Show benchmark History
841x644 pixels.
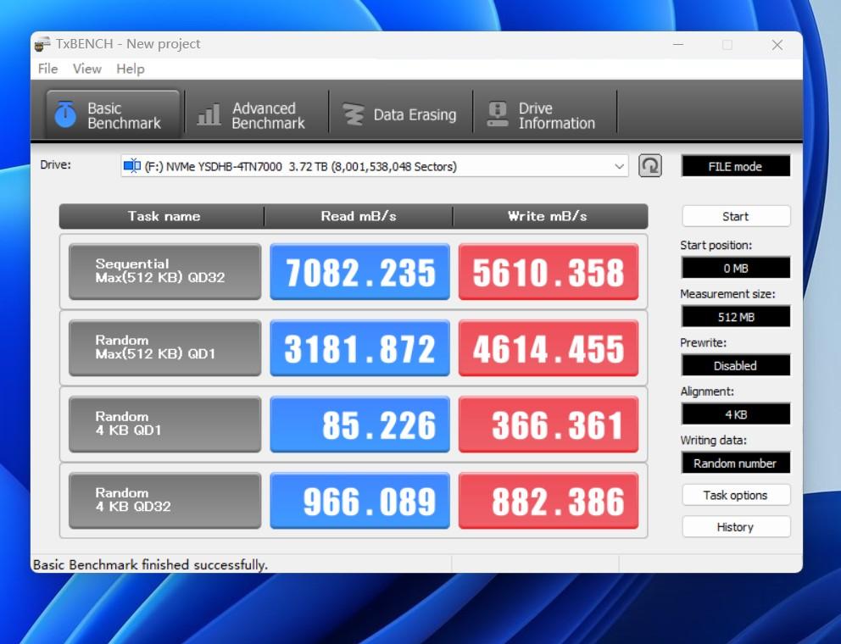(735, 527)
